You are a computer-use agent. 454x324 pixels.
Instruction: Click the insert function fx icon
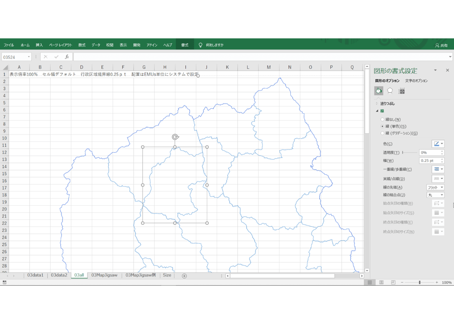pos(67,57)
